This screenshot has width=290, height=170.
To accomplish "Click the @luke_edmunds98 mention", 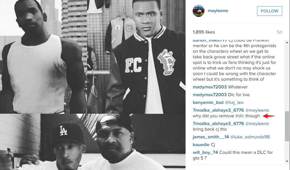I will [250, 137].
